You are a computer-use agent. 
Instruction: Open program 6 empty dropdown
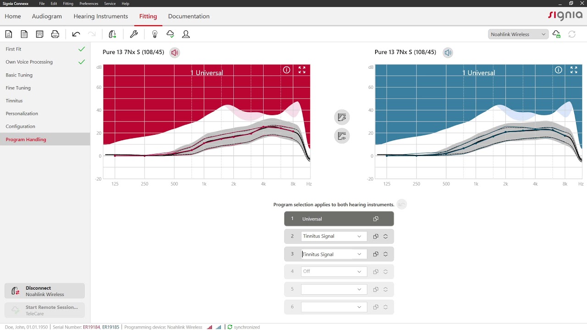click(334, 307)
